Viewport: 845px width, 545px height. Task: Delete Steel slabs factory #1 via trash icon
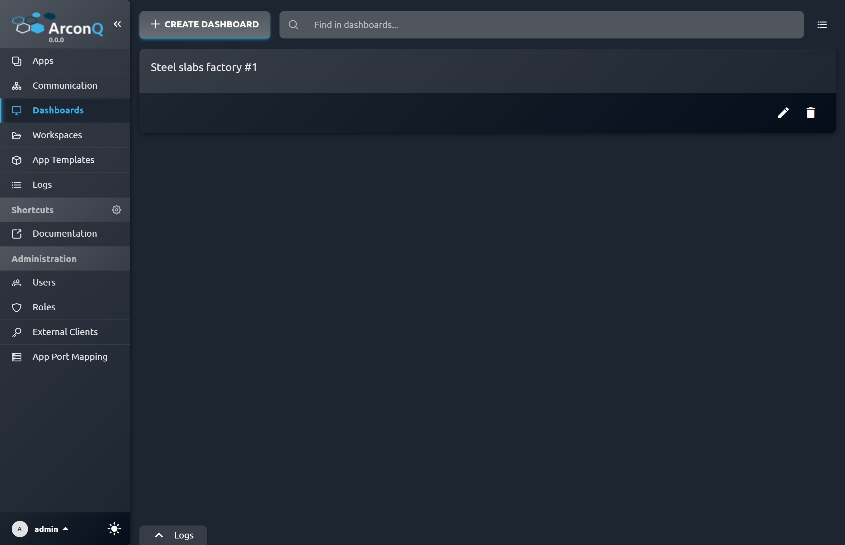pyautogui.click(x=810, y=113)
